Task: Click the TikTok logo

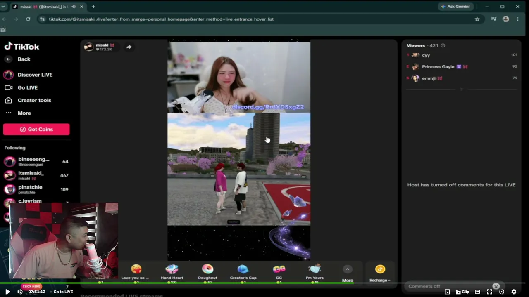Action: [x=21, y=47]
